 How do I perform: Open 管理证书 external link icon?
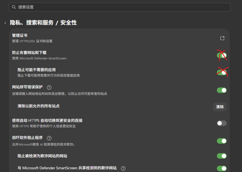pos(222,38)
